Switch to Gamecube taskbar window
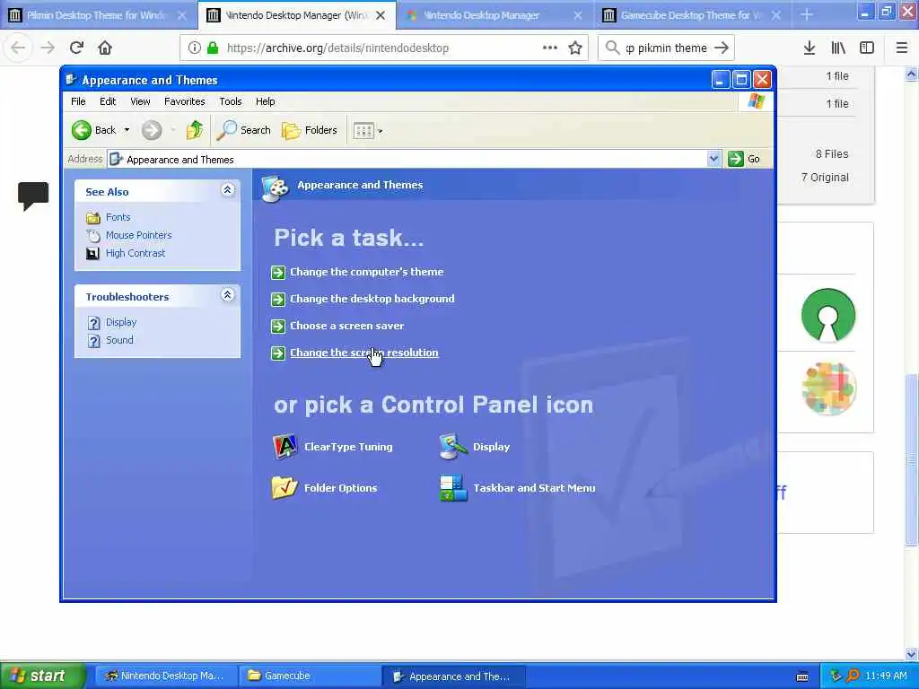Screen dimensions: 919x689 (x=310, y=676)
